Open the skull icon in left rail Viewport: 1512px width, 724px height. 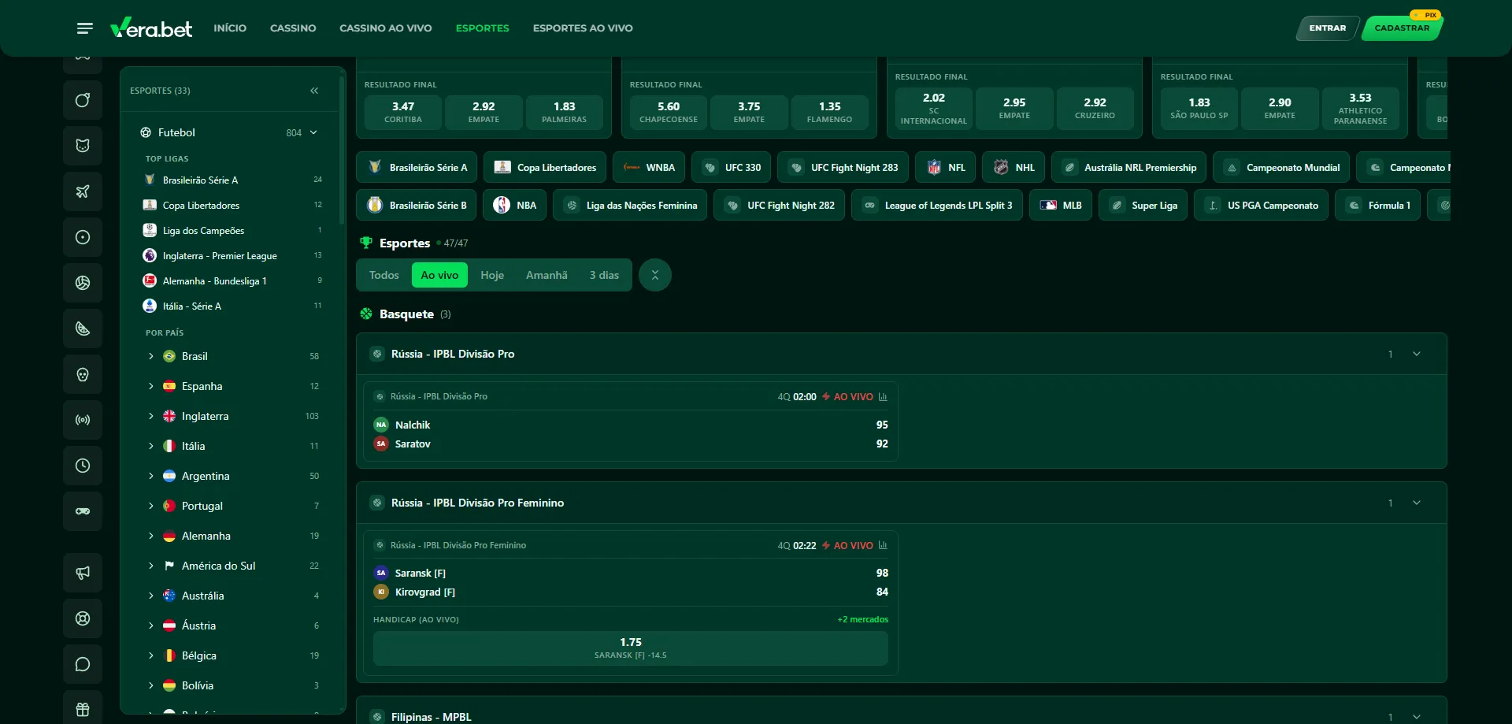click(83, 374)
